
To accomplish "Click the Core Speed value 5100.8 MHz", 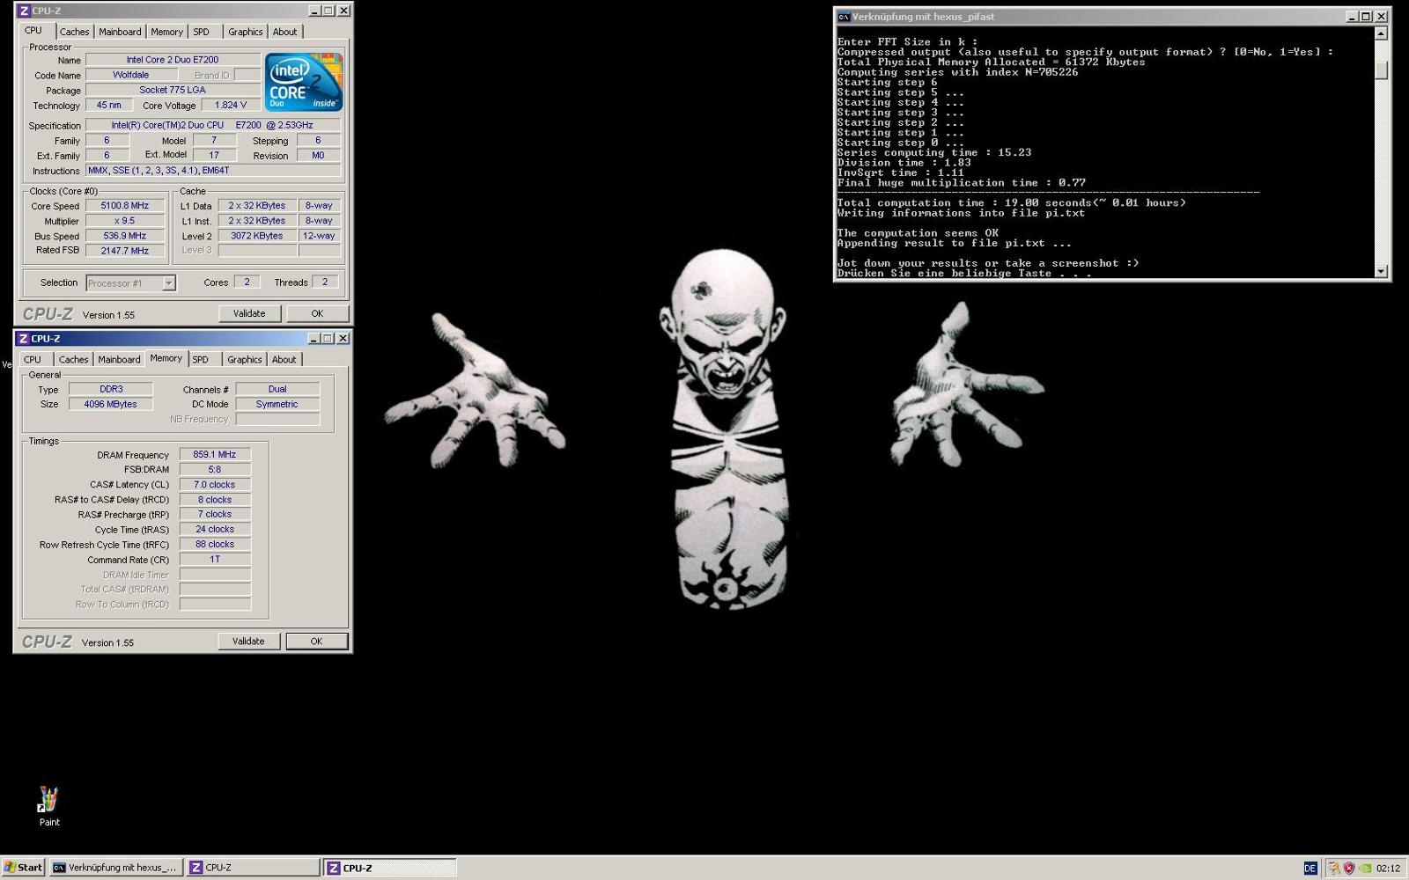I will tap(124, 206).
